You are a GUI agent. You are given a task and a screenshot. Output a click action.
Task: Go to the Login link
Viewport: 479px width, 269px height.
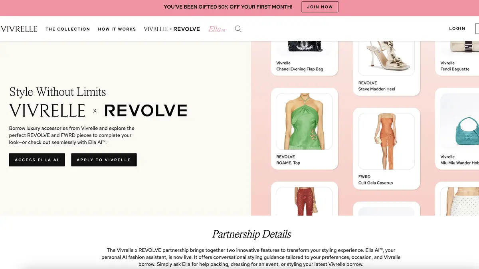pyautogui.click(x=457, y=29)
